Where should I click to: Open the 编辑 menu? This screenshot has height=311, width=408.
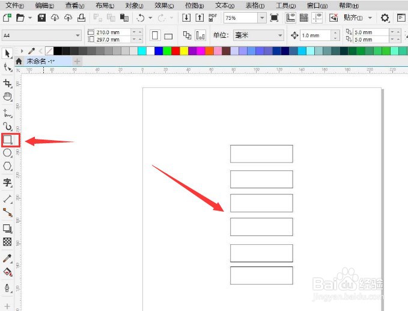click(x=44, y=5)
